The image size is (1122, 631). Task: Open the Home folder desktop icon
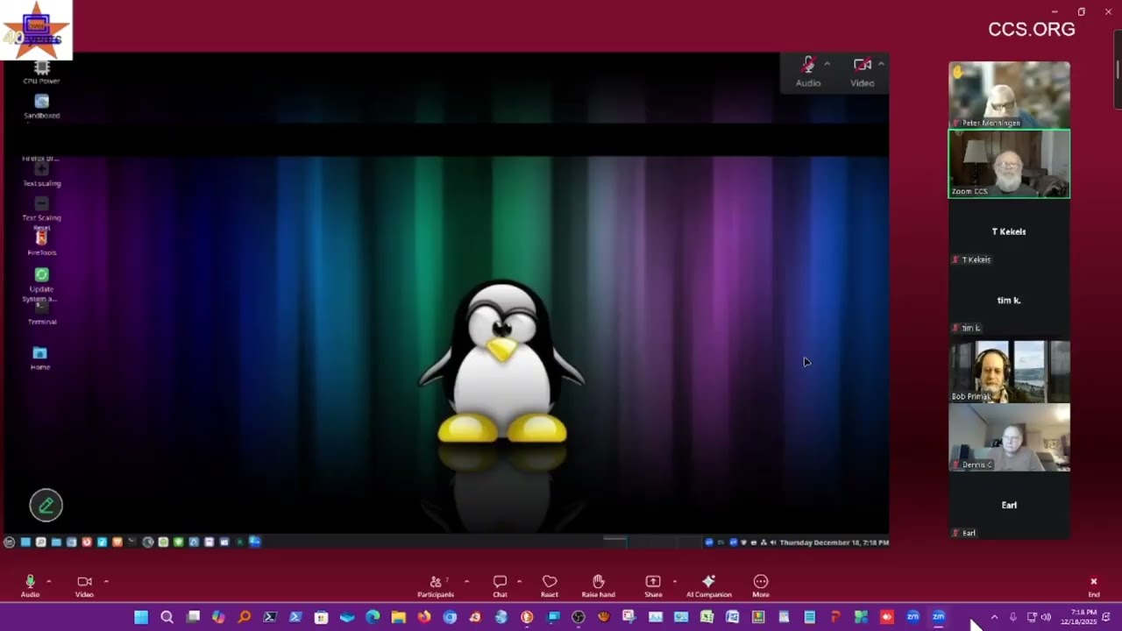[40, 358]
